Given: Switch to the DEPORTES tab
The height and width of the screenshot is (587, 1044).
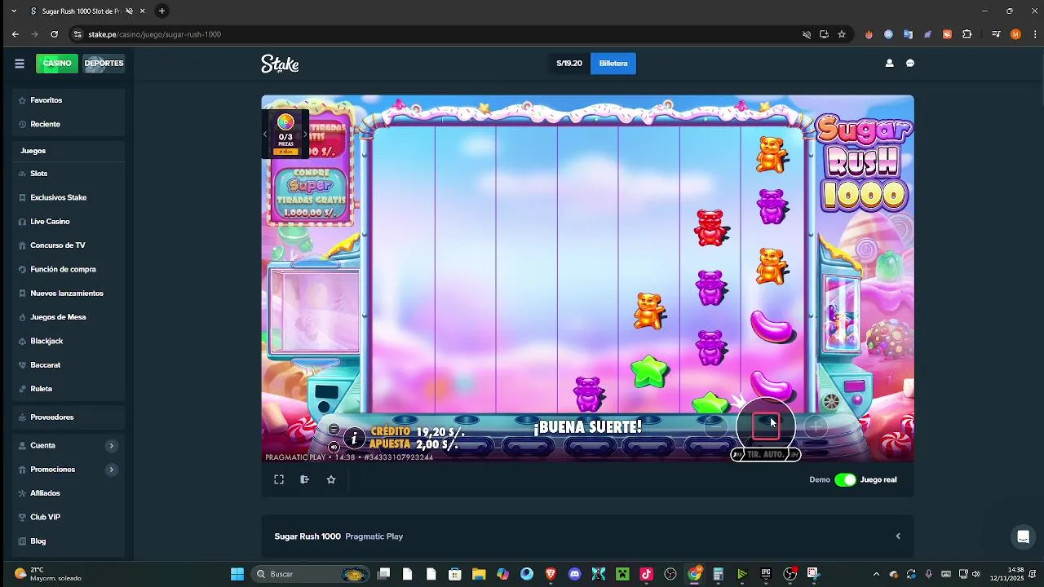Looking at the screenshot, I should (x=104, y=64).
